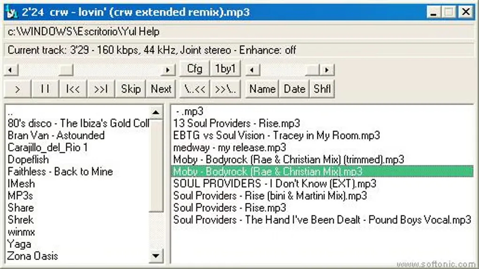Select '13 Soul Providers - Rise.mp3'
The image size is (479, 269).
tap(236, 123)
